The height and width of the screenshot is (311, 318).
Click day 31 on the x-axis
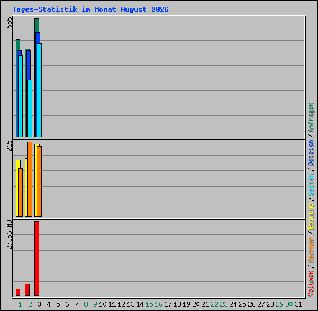298,304
